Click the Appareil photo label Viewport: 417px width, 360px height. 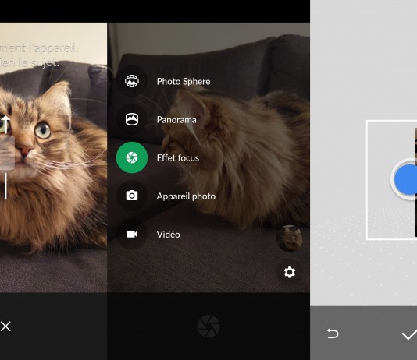(186, 196)
